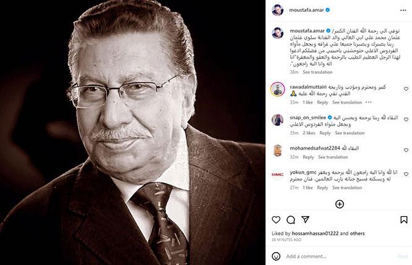Like the post with heart icon
The height and width of the screenshot is (265, 412).
(276, 220)
